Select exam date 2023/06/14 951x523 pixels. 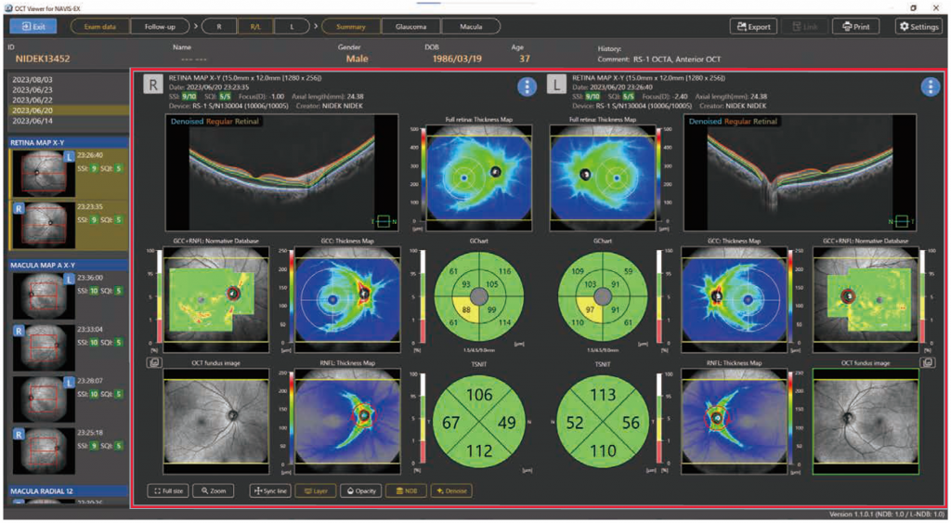(68, 121)
